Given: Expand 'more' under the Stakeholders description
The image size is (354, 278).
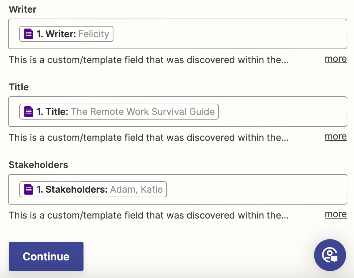Looking at the screenshot, I should pyautogui.click(x=336, y=214).
